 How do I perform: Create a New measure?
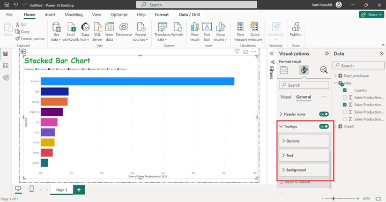tap(240, 32)
